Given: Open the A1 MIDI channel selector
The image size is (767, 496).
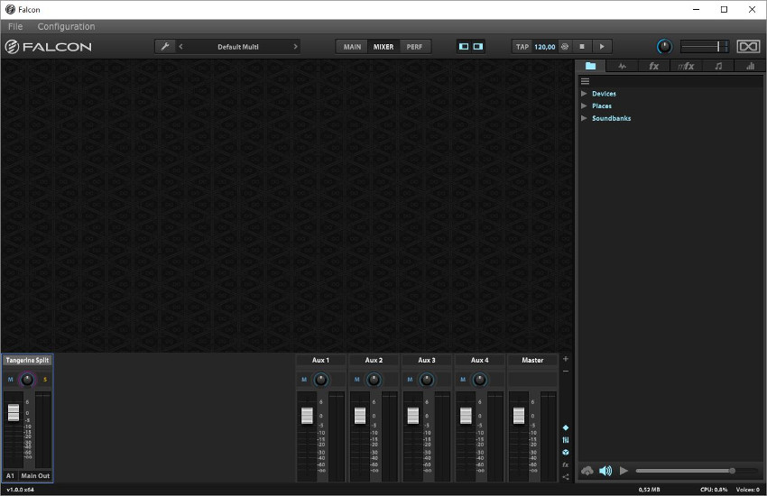Looking at the screenshot, I should [x=10, y=475].
